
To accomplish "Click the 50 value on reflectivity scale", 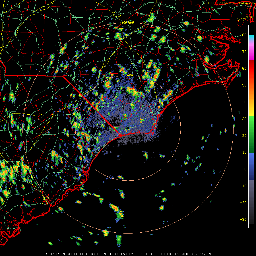I will (x=244, y=85).
